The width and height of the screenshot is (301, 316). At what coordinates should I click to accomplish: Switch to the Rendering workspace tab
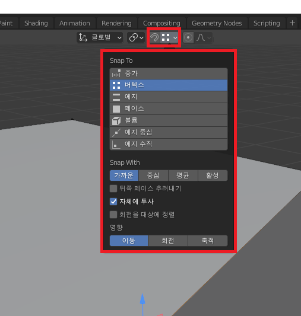click(116, 23)
